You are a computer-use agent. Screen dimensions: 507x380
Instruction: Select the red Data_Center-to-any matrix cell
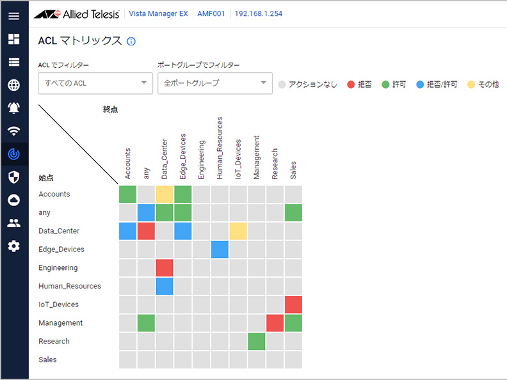(147, 231)
